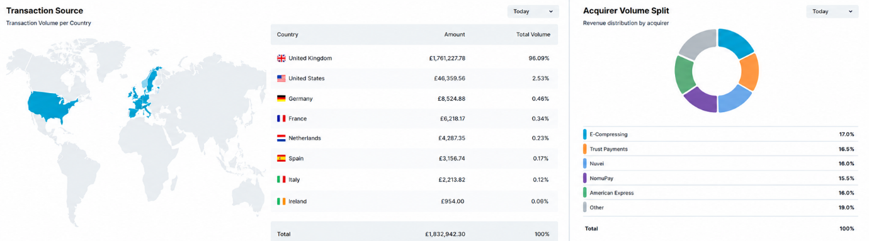Click the Other legend row
The image size is (869, 241).
tap(718, 208)
